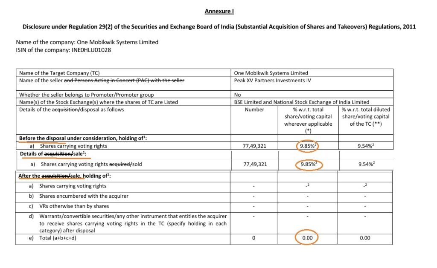Click "Total (a+b+c+d)" row label

[x=58, y=238]
